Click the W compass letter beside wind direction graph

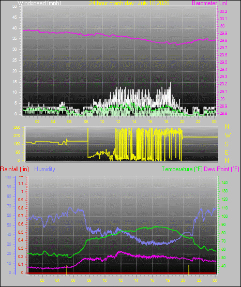click(228, 135)
